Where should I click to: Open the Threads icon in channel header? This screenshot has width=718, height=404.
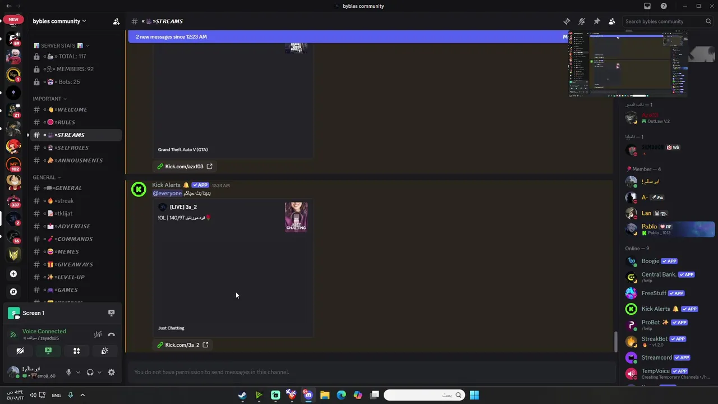[x=567, y=21]
